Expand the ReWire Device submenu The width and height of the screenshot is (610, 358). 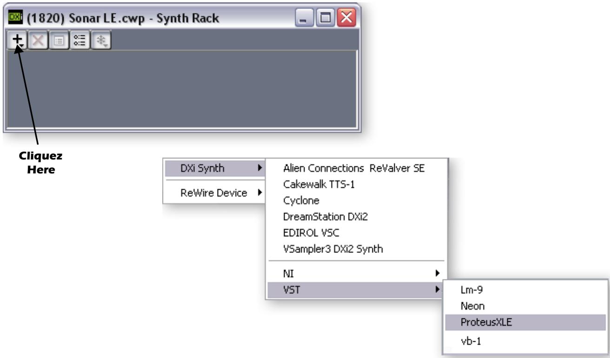213,192
